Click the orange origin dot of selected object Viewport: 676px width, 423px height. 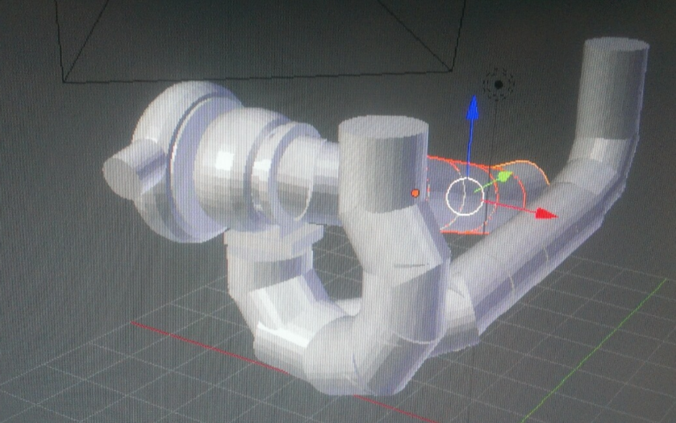pos(415,193)
